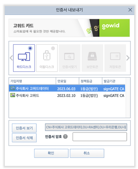Click the 인증서 삭제 button
The height and width of the screenshot is (169, 138).
pyautogui.click(x=24, y=138)
